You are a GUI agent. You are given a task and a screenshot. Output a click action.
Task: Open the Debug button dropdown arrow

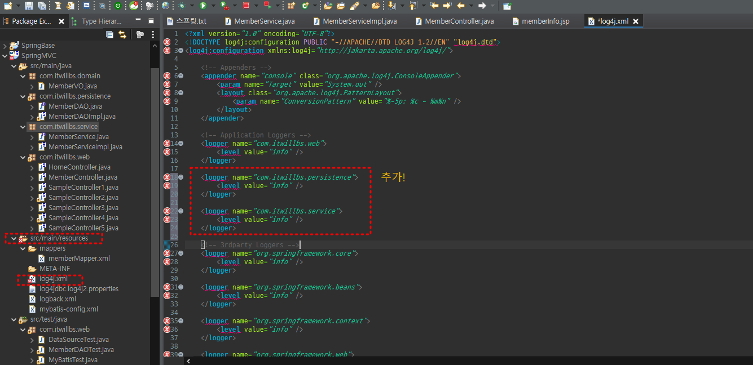pyautogui.click(x=192, y=6)
